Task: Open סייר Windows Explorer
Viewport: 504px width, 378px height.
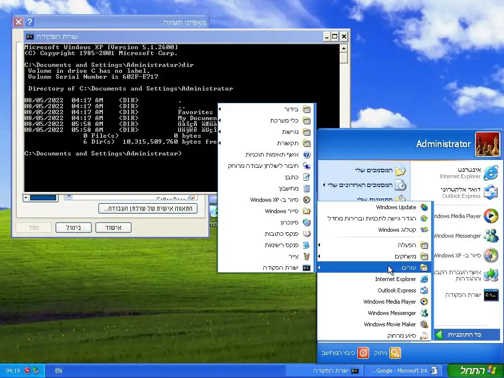Action: (266, 211)
